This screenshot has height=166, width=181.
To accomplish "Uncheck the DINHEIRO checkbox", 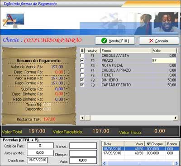I will click(82, 80).
